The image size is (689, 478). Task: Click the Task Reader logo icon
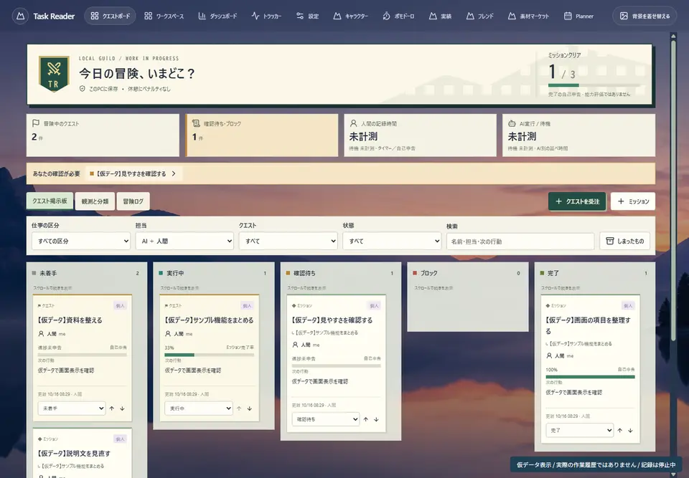(x=20, y=16)
